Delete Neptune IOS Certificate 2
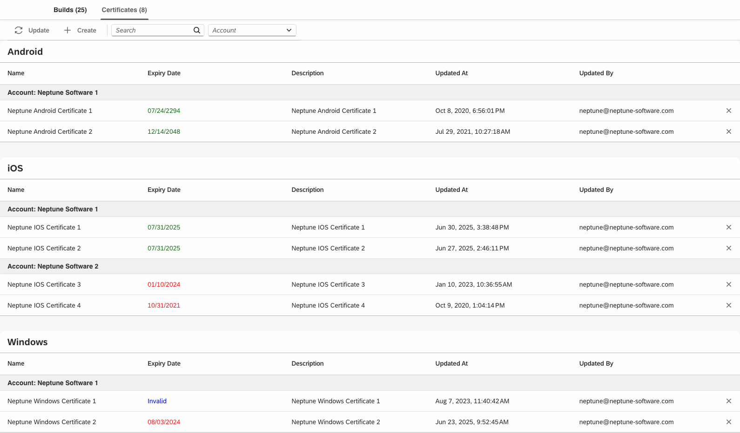The image size is (740, 433). coord(729,248)
